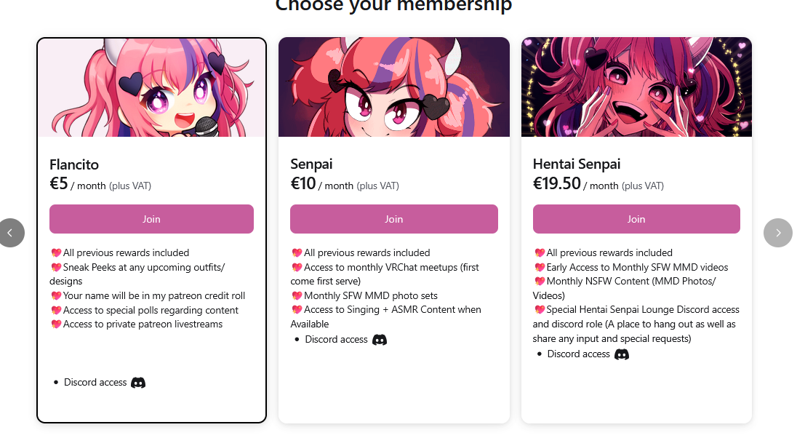Join the Senpai €10 membership
This screenshot has width=797, height=446.
pos(393,219)
